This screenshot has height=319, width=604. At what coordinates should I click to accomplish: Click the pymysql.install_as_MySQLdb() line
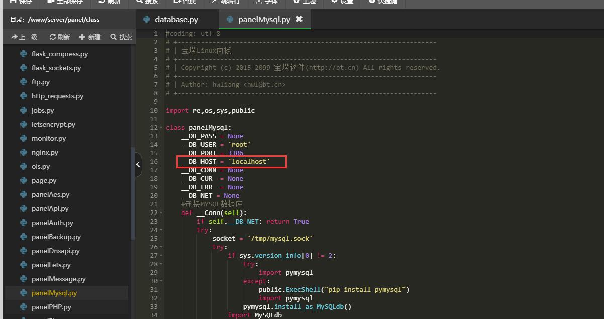(297, 307)
